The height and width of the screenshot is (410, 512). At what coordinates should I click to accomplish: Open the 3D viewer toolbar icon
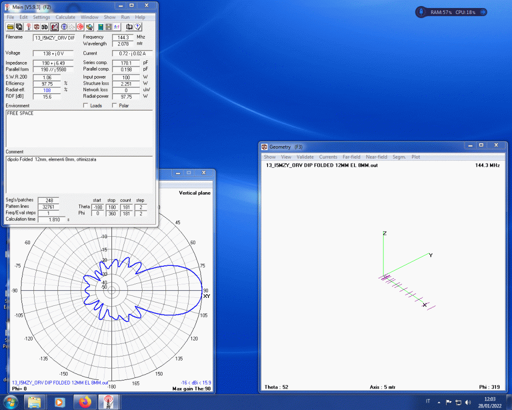pyautogui.click(x=44, y=27)
